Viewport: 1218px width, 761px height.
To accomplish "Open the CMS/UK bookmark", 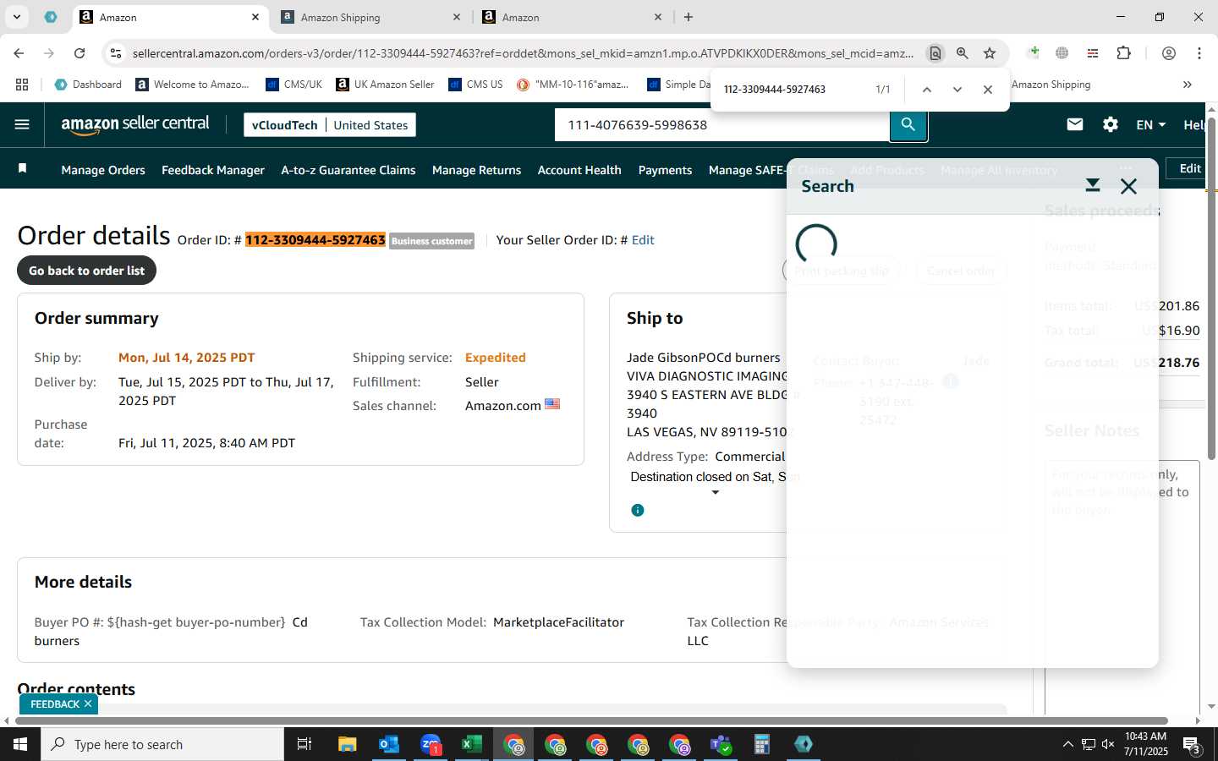I will [x=294, y=85].
